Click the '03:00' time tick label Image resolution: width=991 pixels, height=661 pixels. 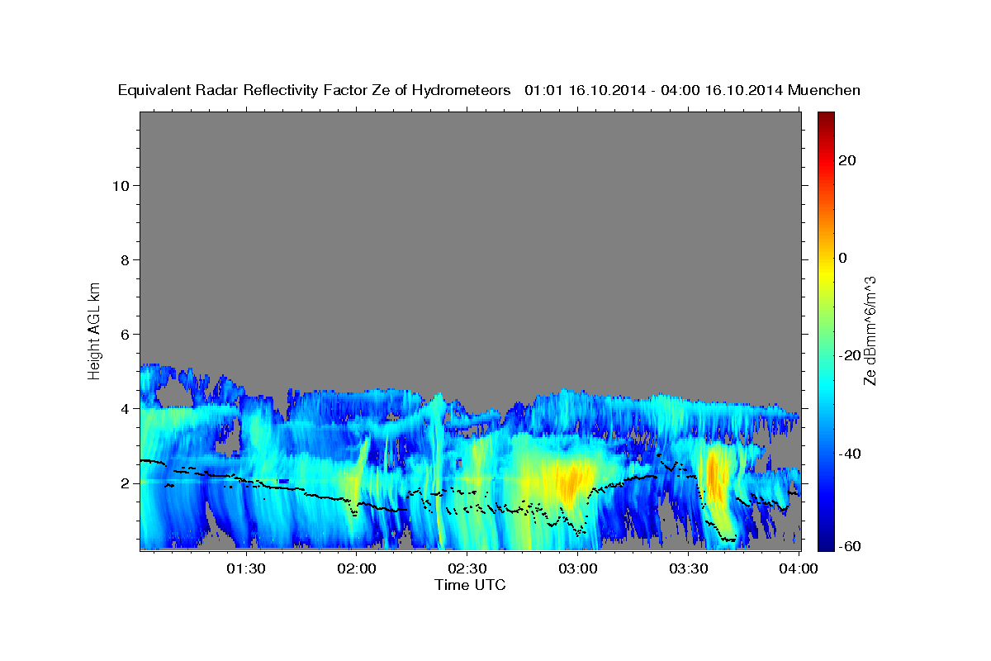point(577,568)
